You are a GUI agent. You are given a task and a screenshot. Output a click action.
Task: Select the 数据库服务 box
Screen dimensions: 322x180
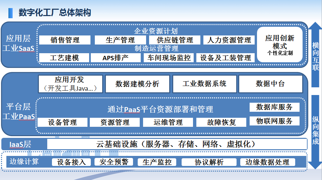(x=274, y=107)
